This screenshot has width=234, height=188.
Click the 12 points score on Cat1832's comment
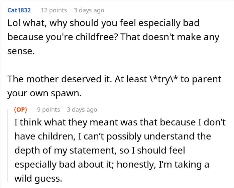[x=53, y=10]
